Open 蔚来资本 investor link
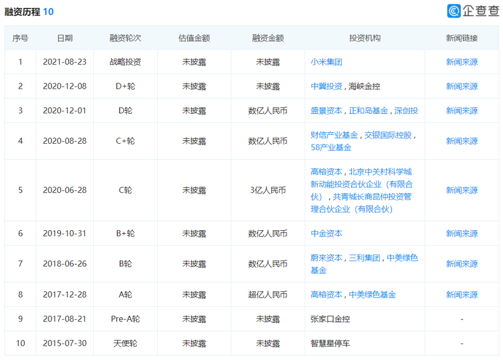This screenshot has height=360, width=503. click(x=326, y=258)
